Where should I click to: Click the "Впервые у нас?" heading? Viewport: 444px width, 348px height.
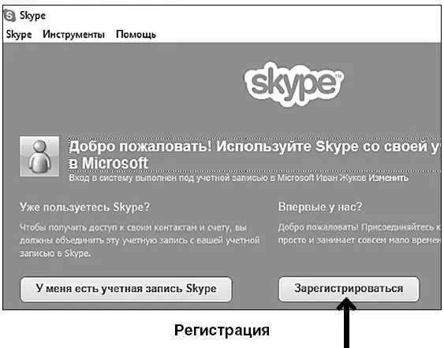tap(320, 207)
